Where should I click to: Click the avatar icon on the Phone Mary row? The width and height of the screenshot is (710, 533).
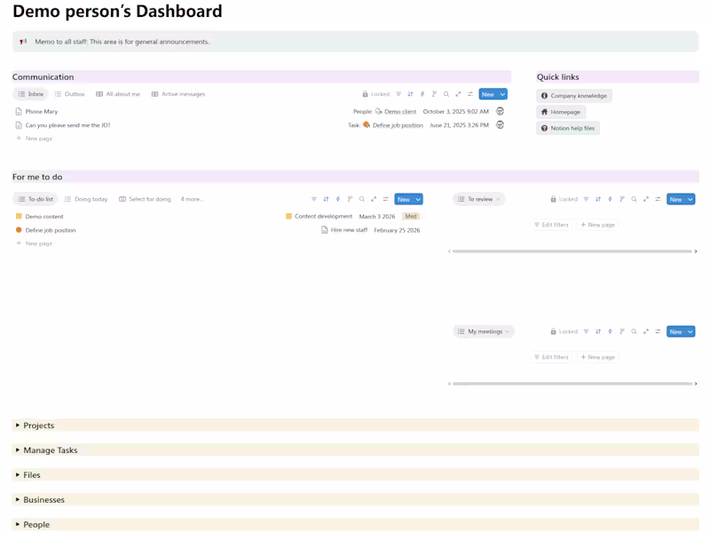point(500,111)
